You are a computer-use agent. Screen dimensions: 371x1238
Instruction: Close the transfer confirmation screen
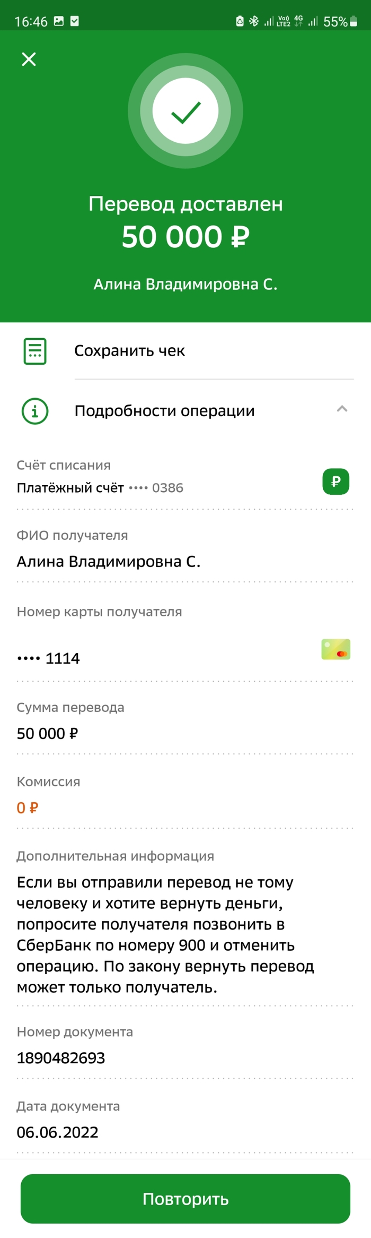tap(29, 59)
